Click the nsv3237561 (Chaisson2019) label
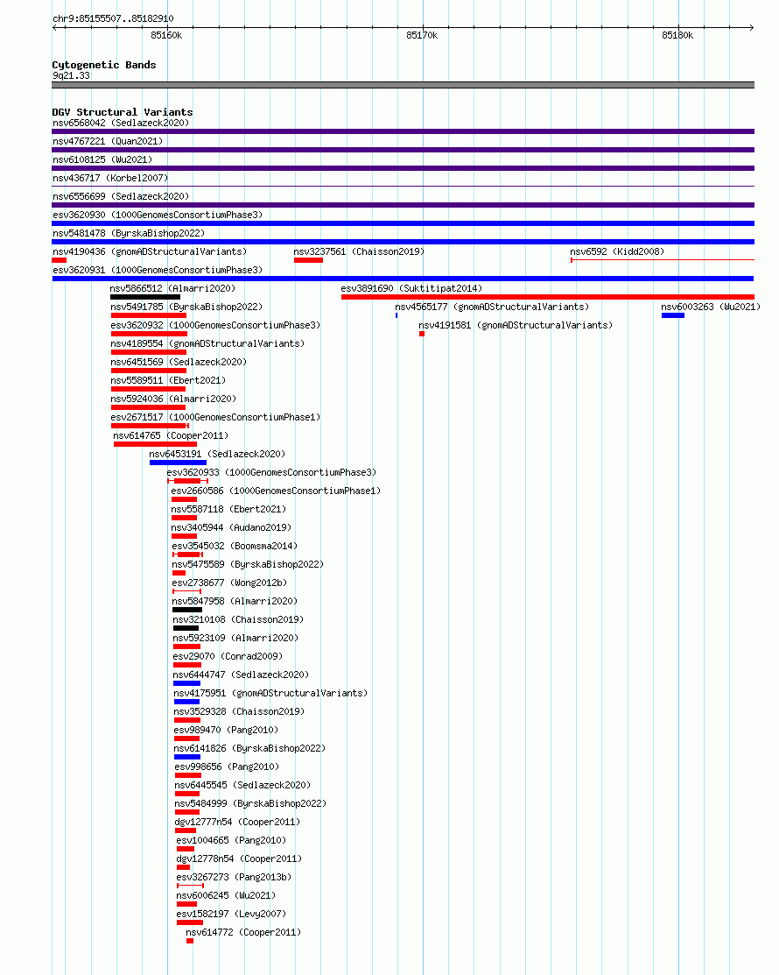The height and width of the screenshot is (975, 779). click(x=359, y=251)
